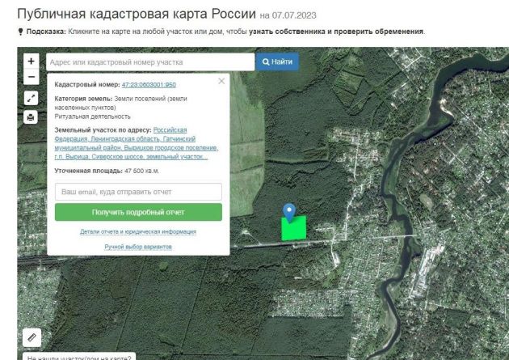Select the ruler measurement tool
The height and width of the screenshot is (360, 509).
(x=32, y=335)
